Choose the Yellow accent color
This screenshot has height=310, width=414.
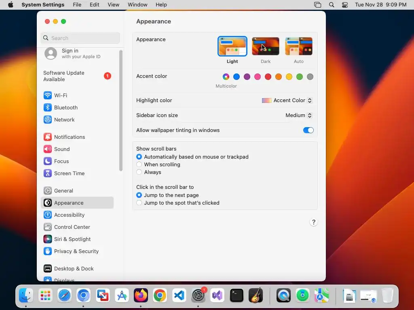point(289,77)
